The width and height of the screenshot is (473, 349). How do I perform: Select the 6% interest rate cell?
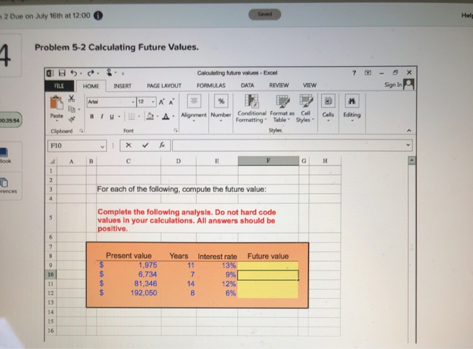(217, 293)
